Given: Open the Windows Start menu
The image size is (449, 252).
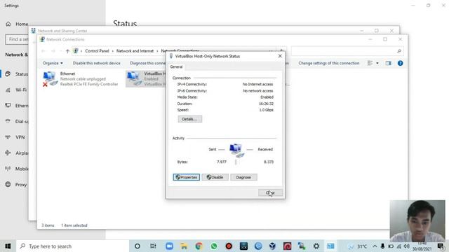Looking at the screenshot, I should pos(8,246).
